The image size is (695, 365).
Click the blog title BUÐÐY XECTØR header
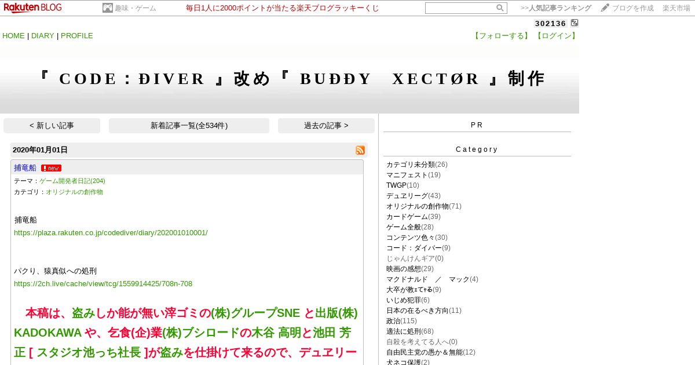[x=291, y=79]
